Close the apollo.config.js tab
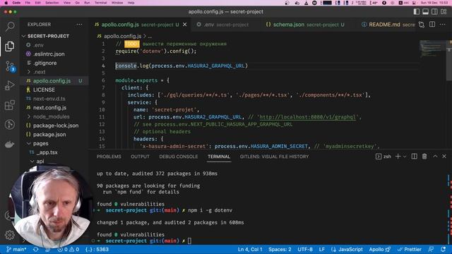Viewport: 452px width, 254px height. click(x=185, y=25)
